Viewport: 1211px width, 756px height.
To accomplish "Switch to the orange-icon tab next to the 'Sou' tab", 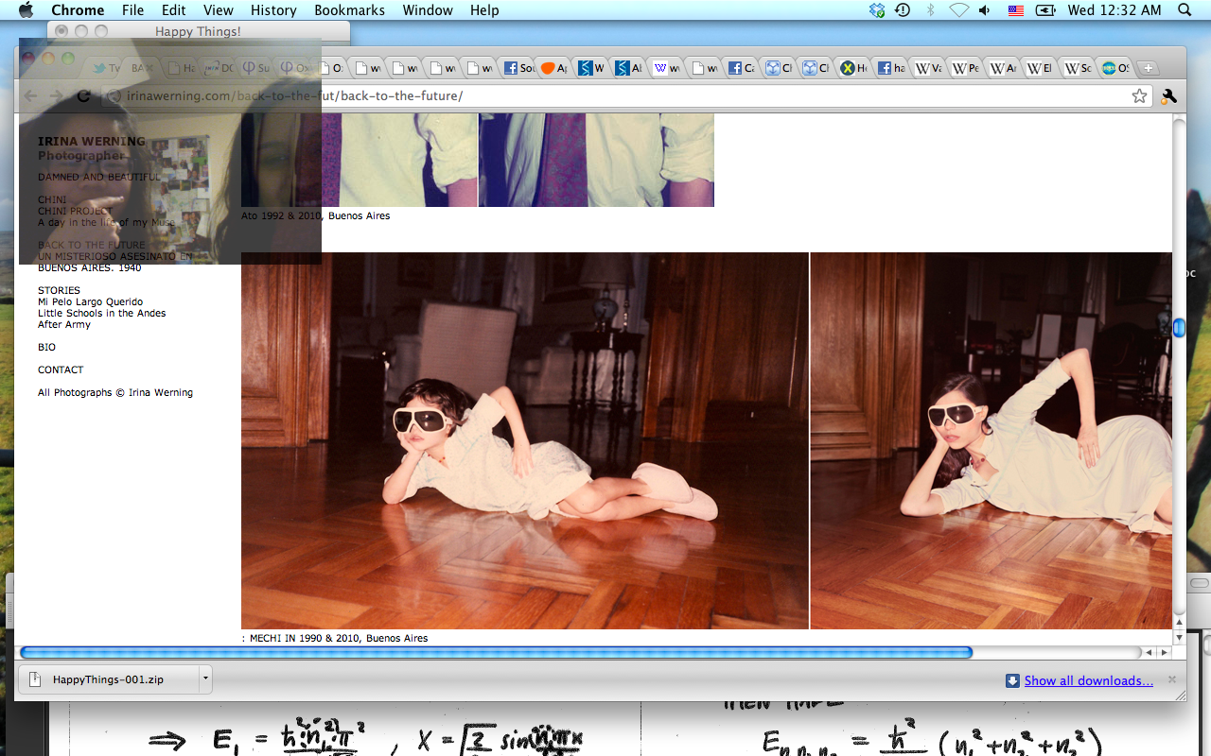I will point(554,68).
